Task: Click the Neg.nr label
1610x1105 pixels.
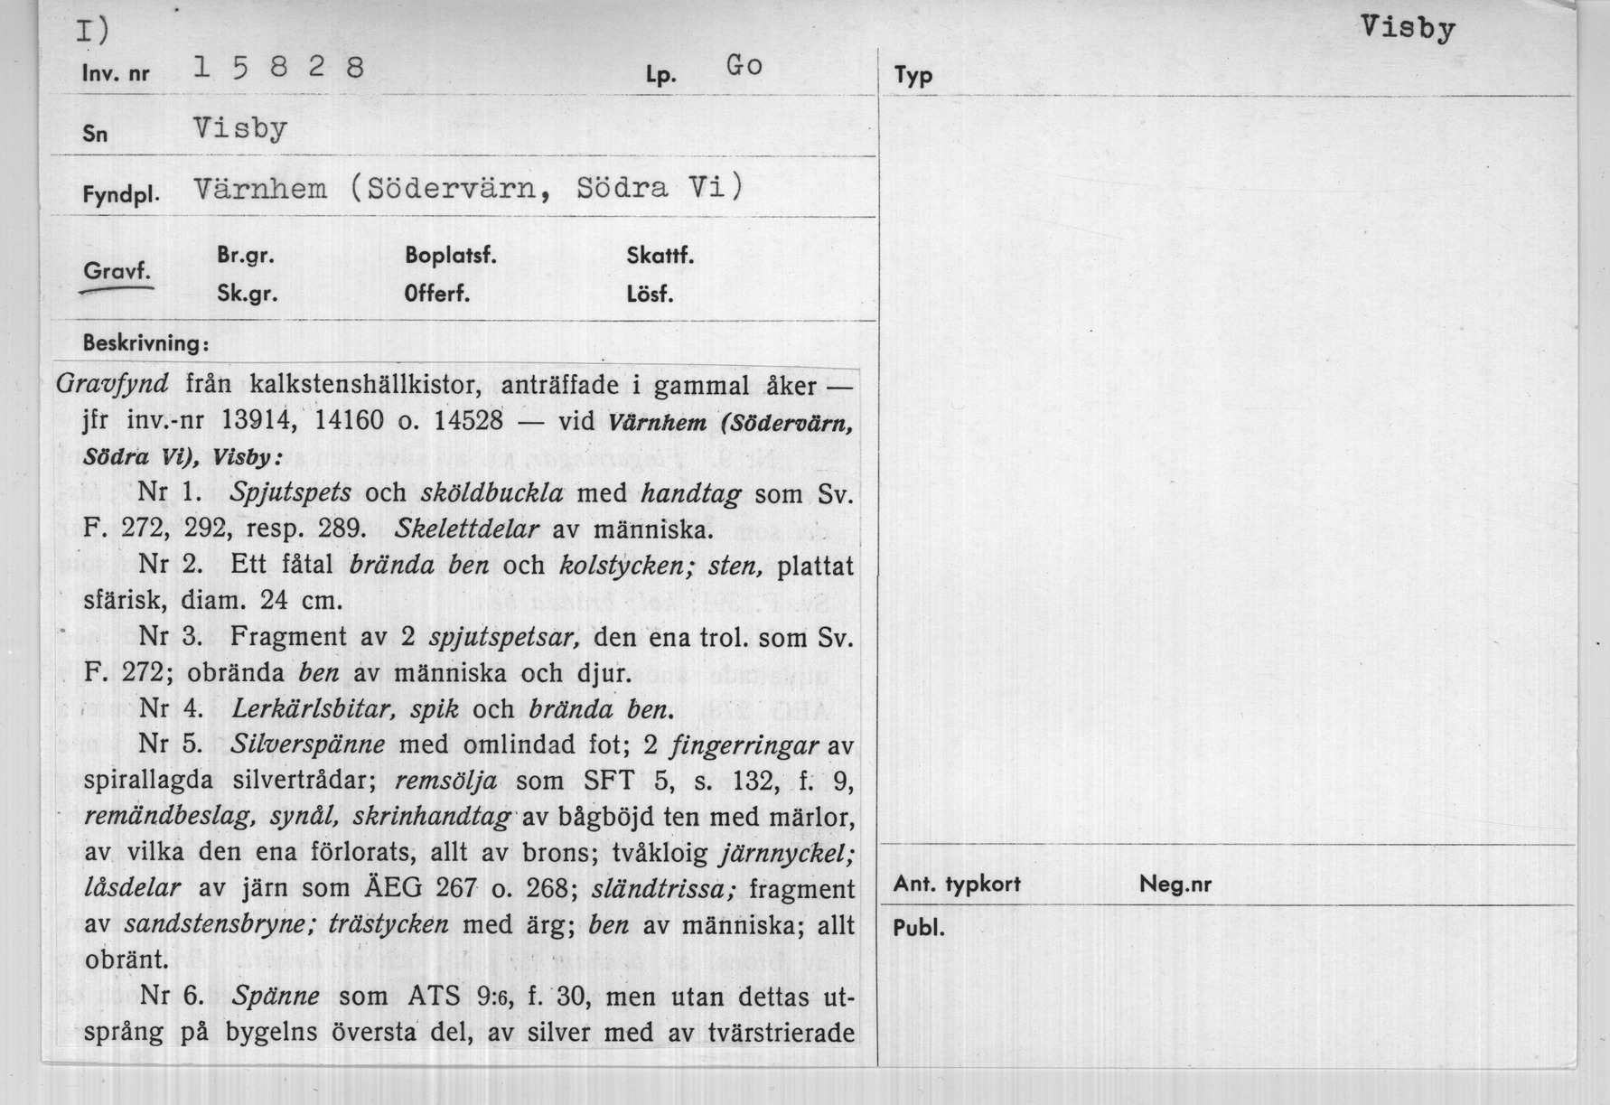Action: (1175, 885)
